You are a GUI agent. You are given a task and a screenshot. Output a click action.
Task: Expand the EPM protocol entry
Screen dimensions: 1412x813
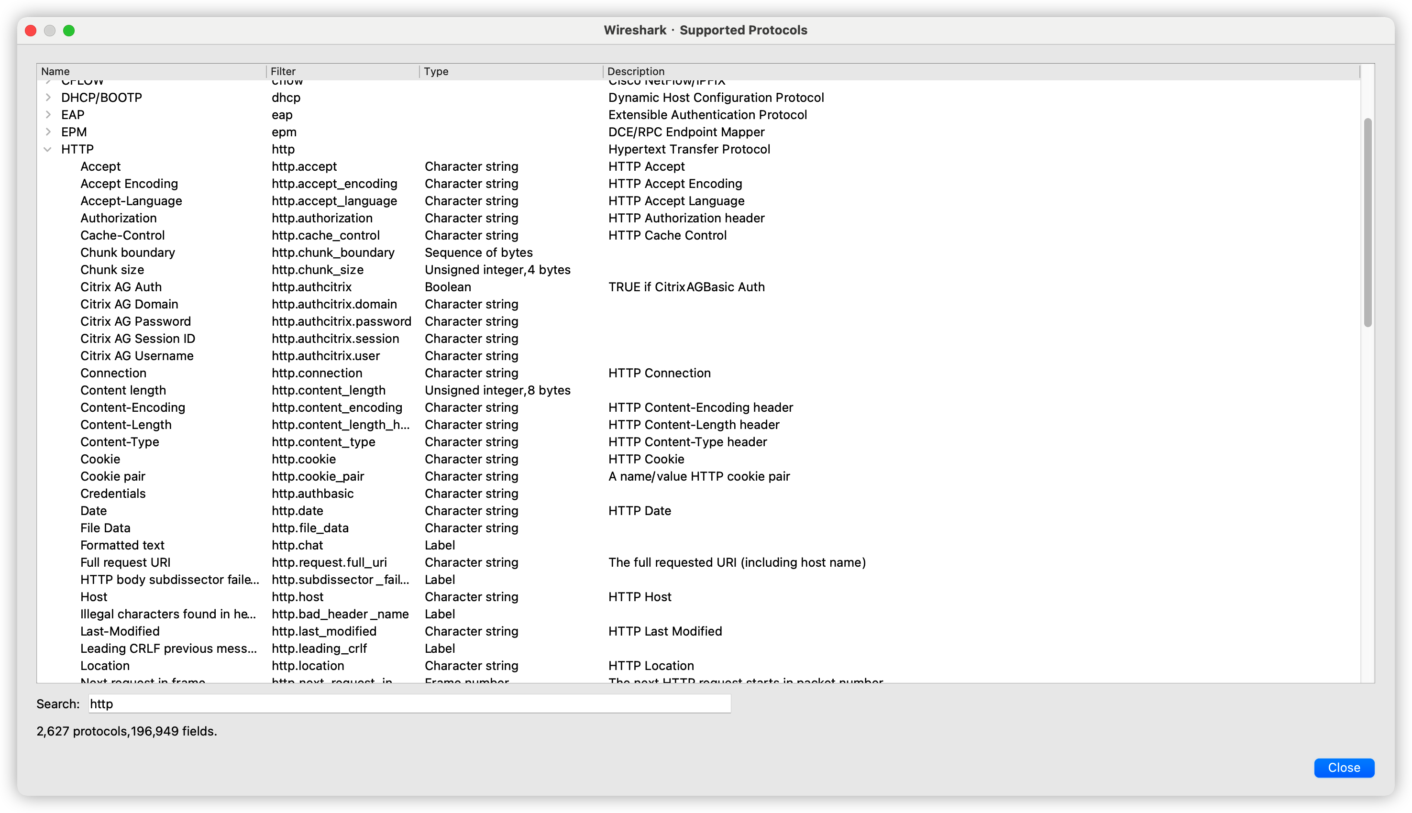click(48, 132)
